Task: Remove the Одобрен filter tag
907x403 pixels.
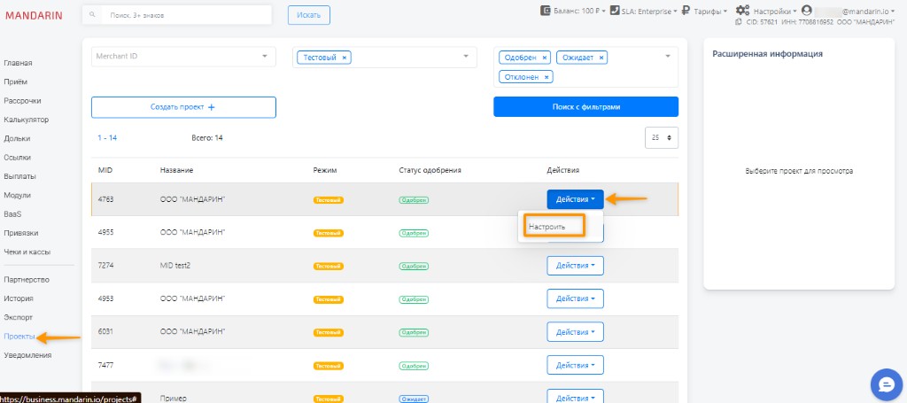Action: click(545, 58)
